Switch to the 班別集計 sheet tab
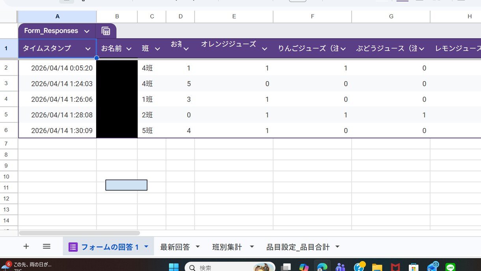481x271 pixels. pos(227,247)
